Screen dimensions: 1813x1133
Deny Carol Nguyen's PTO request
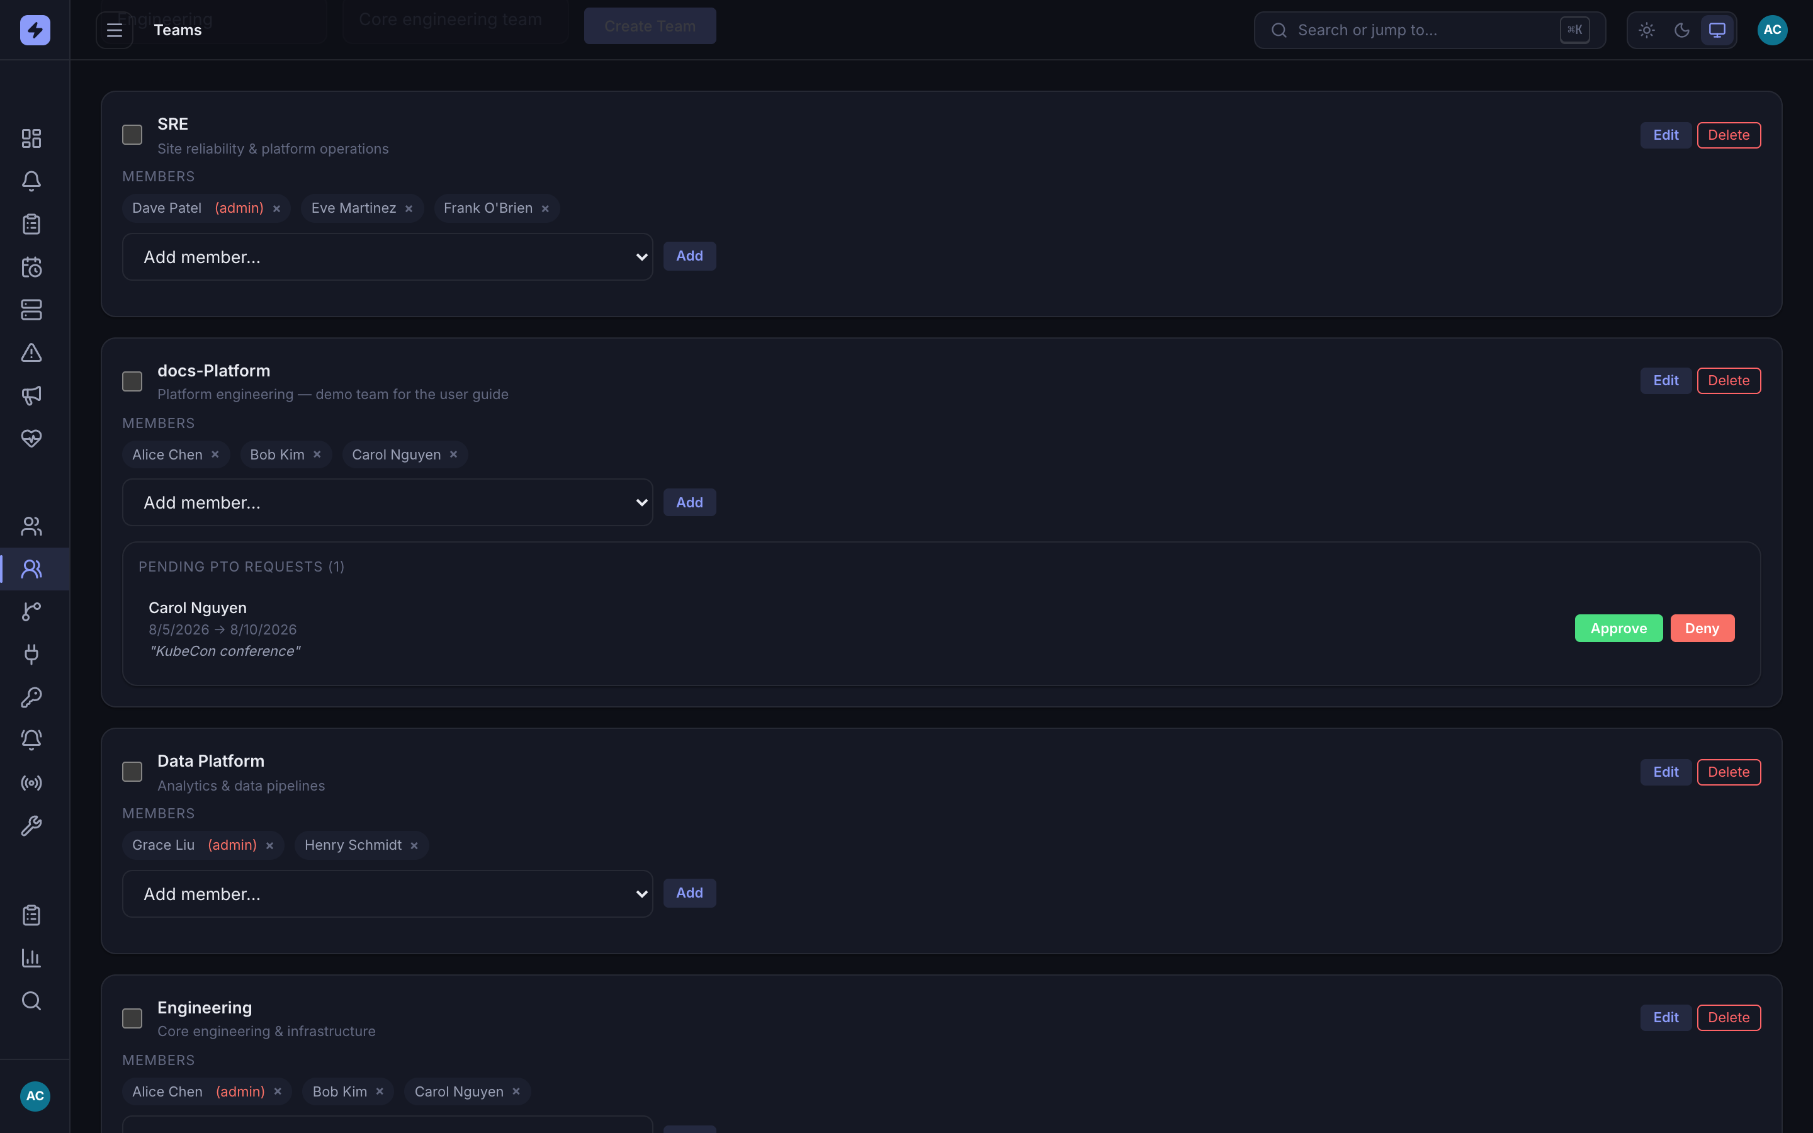[x=1702, y=629]
